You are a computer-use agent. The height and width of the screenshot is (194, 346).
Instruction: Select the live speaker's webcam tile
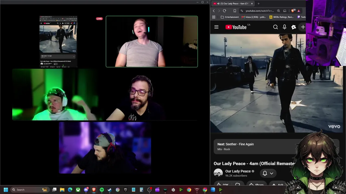pos(152,41)
